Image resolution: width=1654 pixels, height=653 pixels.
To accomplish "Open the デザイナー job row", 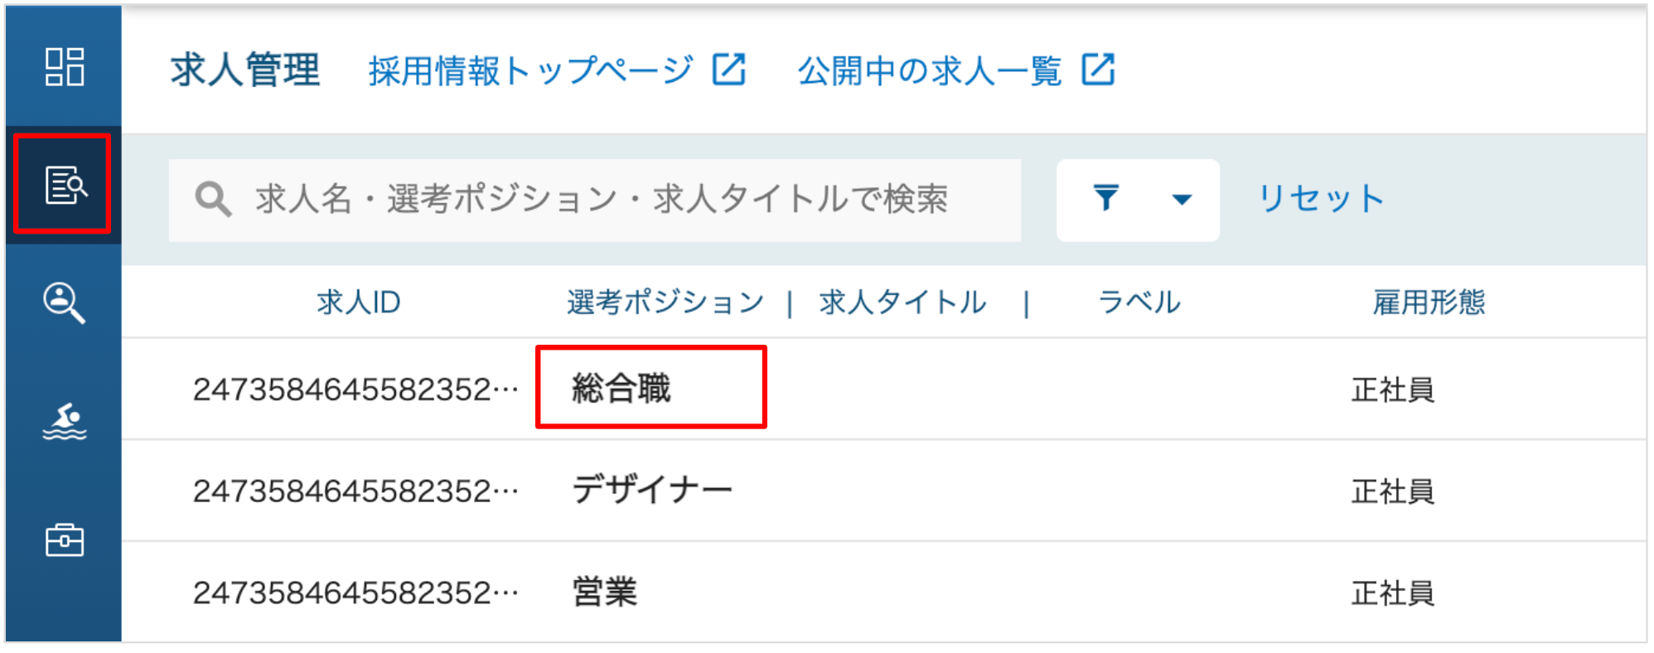I will click(884, 491).
